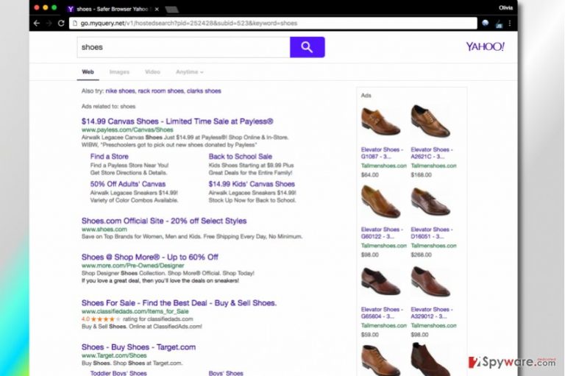Open '50% Off Adults' Canvas' sitelink

(x=128, y=184)
